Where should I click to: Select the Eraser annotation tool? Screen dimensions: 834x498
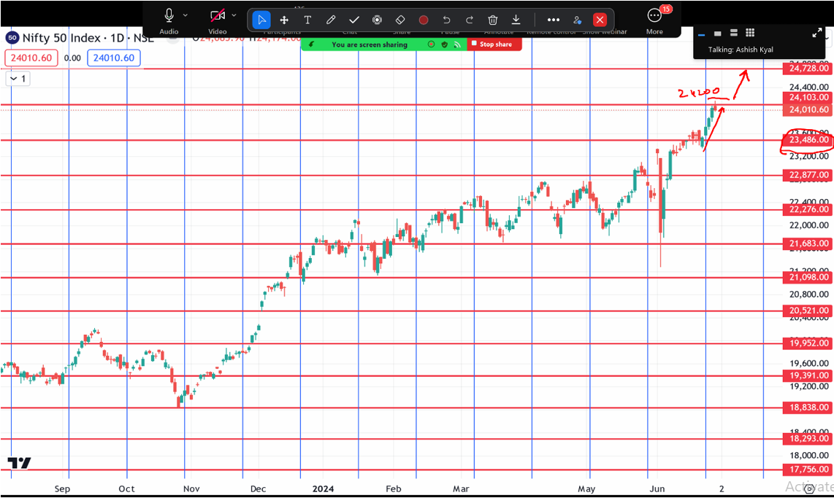pos(400,20)
